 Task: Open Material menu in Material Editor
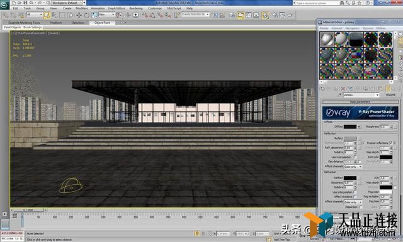pyautogui.click(x=337, y=28)
